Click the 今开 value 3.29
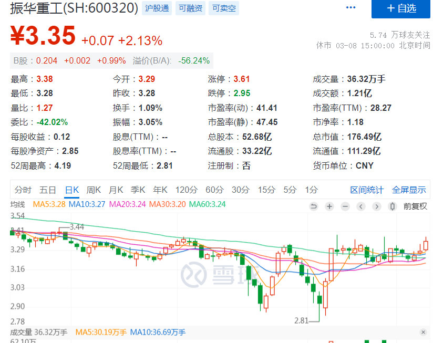Screen dimensions: 433x343 147,79
